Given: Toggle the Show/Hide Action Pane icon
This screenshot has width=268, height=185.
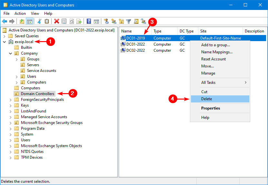Looking at the screenshot, I should click(96, 22).
